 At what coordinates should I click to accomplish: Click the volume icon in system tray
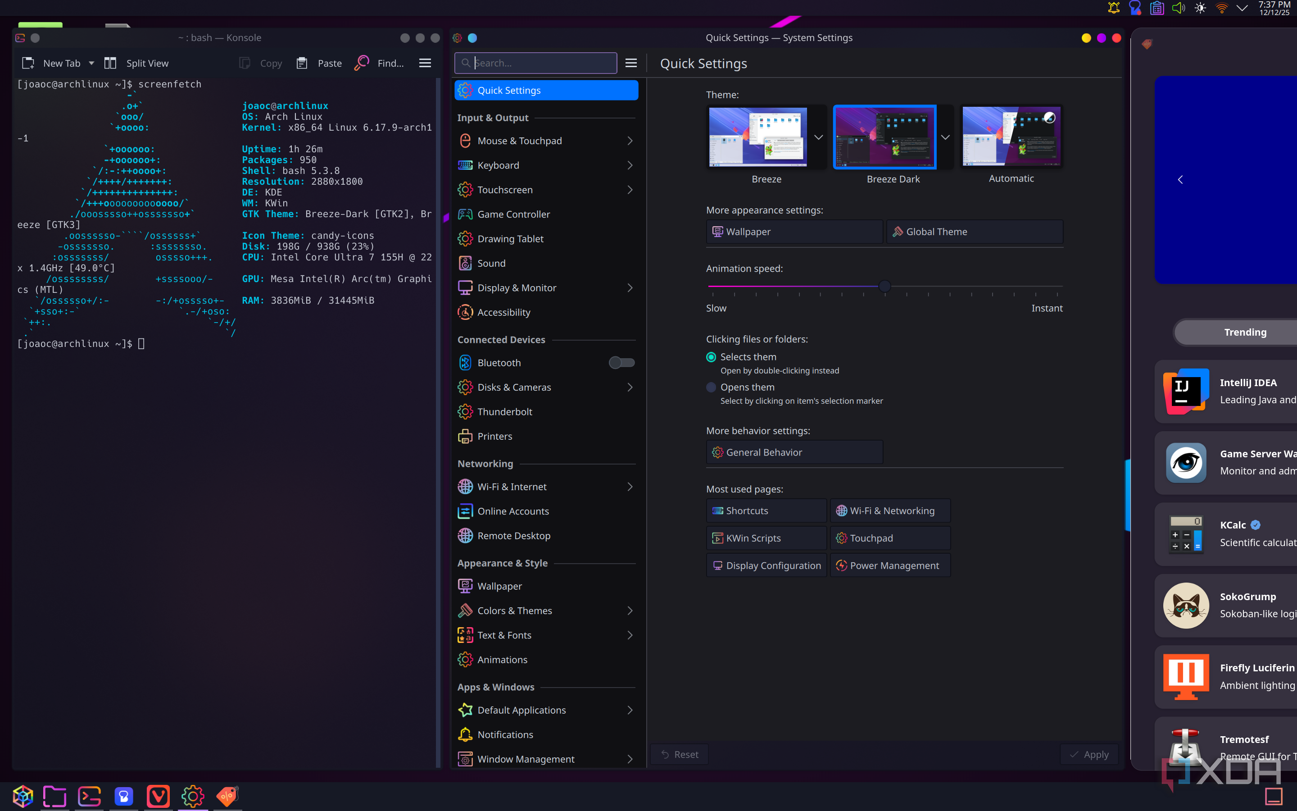(x=1178, y=8)
